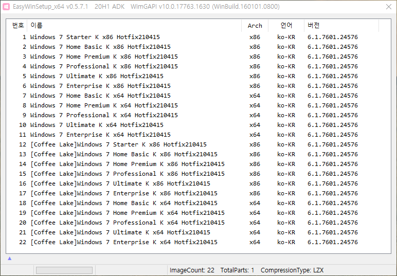
Task: Expand the small purple triangle below the list
Action: [10, 259]
